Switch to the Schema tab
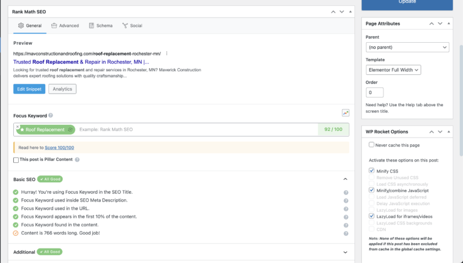The image size is (463, 263). point(100,26)
